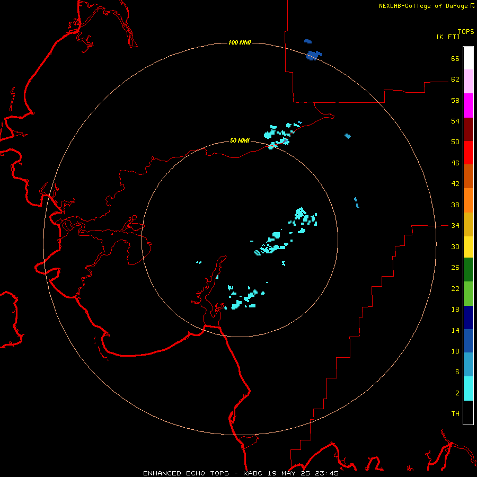
Task: Select the 14 legend value
Action: coord(455,330)
